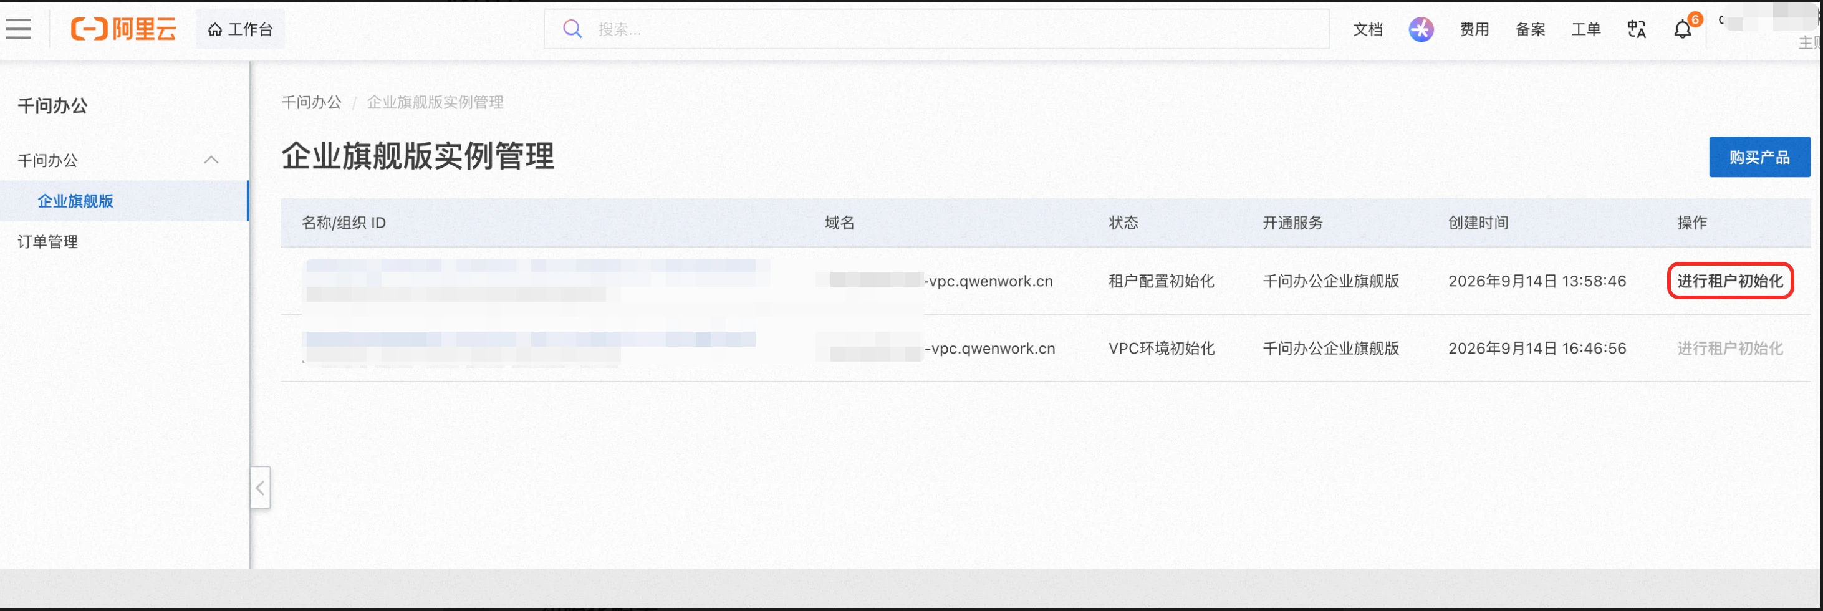The image size is (1823, 611).
Task: Click the language switch icon
Action: (x=1636, y=29)
